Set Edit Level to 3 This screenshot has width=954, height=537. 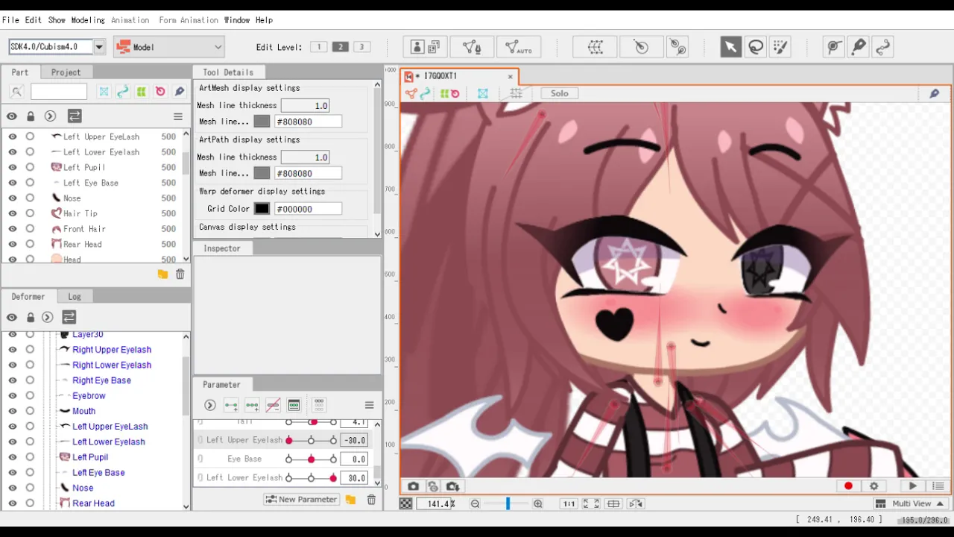click(361, 47)
